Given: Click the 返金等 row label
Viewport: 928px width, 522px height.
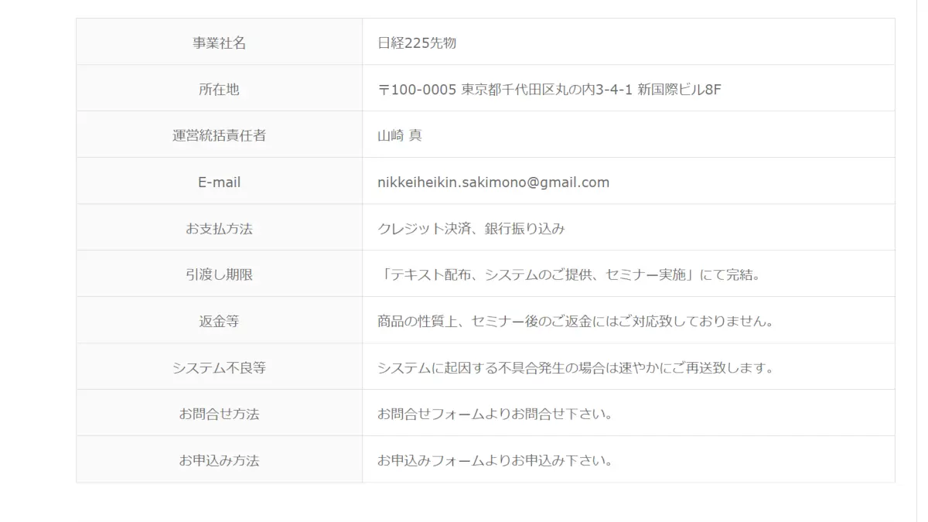Looking at the screenshot, I should [x=219, y=322].
